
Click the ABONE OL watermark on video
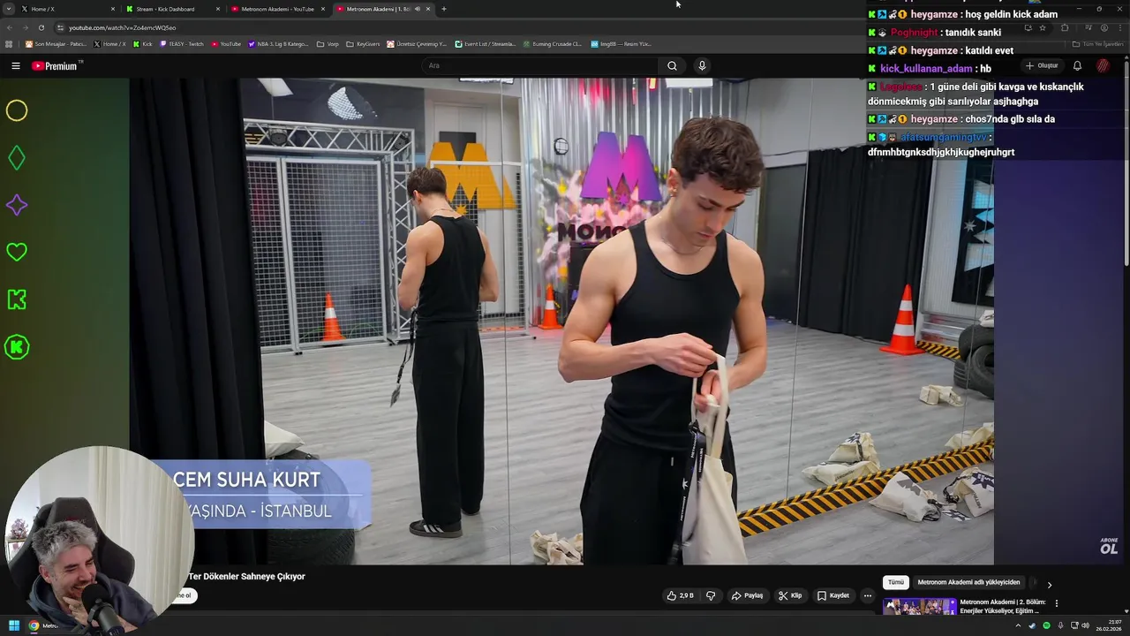click(1109, 546)
